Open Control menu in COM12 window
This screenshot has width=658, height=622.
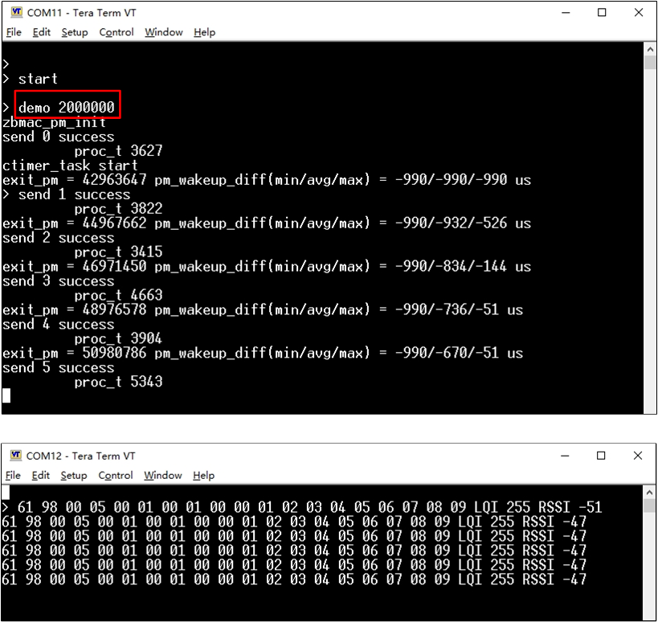click(x=116, y=475)
